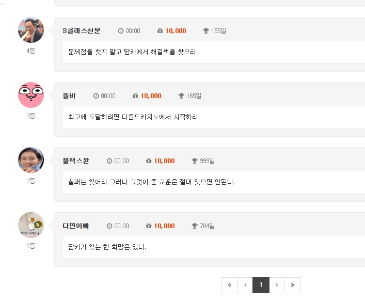The image size is (365, 303).
Task: Select page 1 in pagination
Action: click(261, 285)
